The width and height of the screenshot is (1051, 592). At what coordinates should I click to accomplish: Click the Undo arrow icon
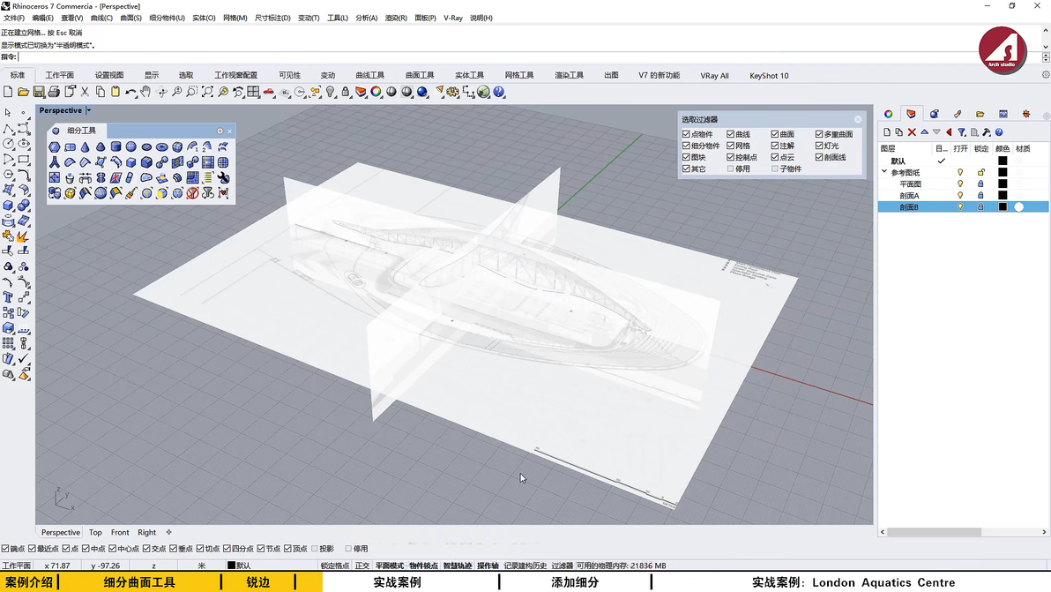(x=130, y=92)
